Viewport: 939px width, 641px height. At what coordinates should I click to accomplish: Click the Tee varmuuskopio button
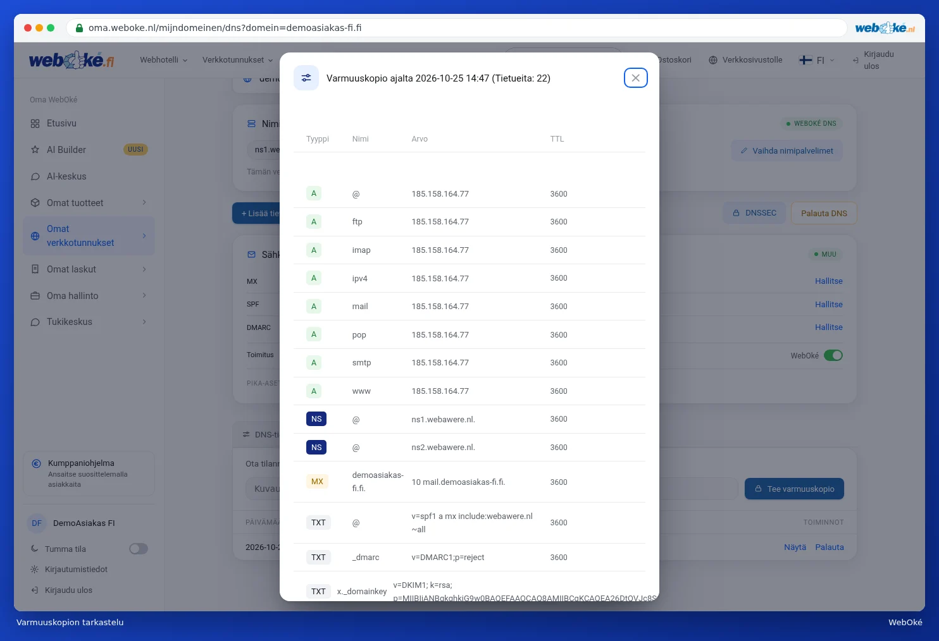click(794, 489)
